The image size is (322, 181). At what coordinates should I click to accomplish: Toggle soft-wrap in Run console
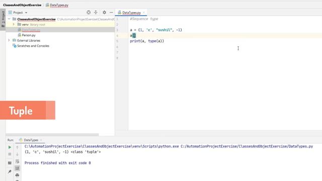click(17, 161)
